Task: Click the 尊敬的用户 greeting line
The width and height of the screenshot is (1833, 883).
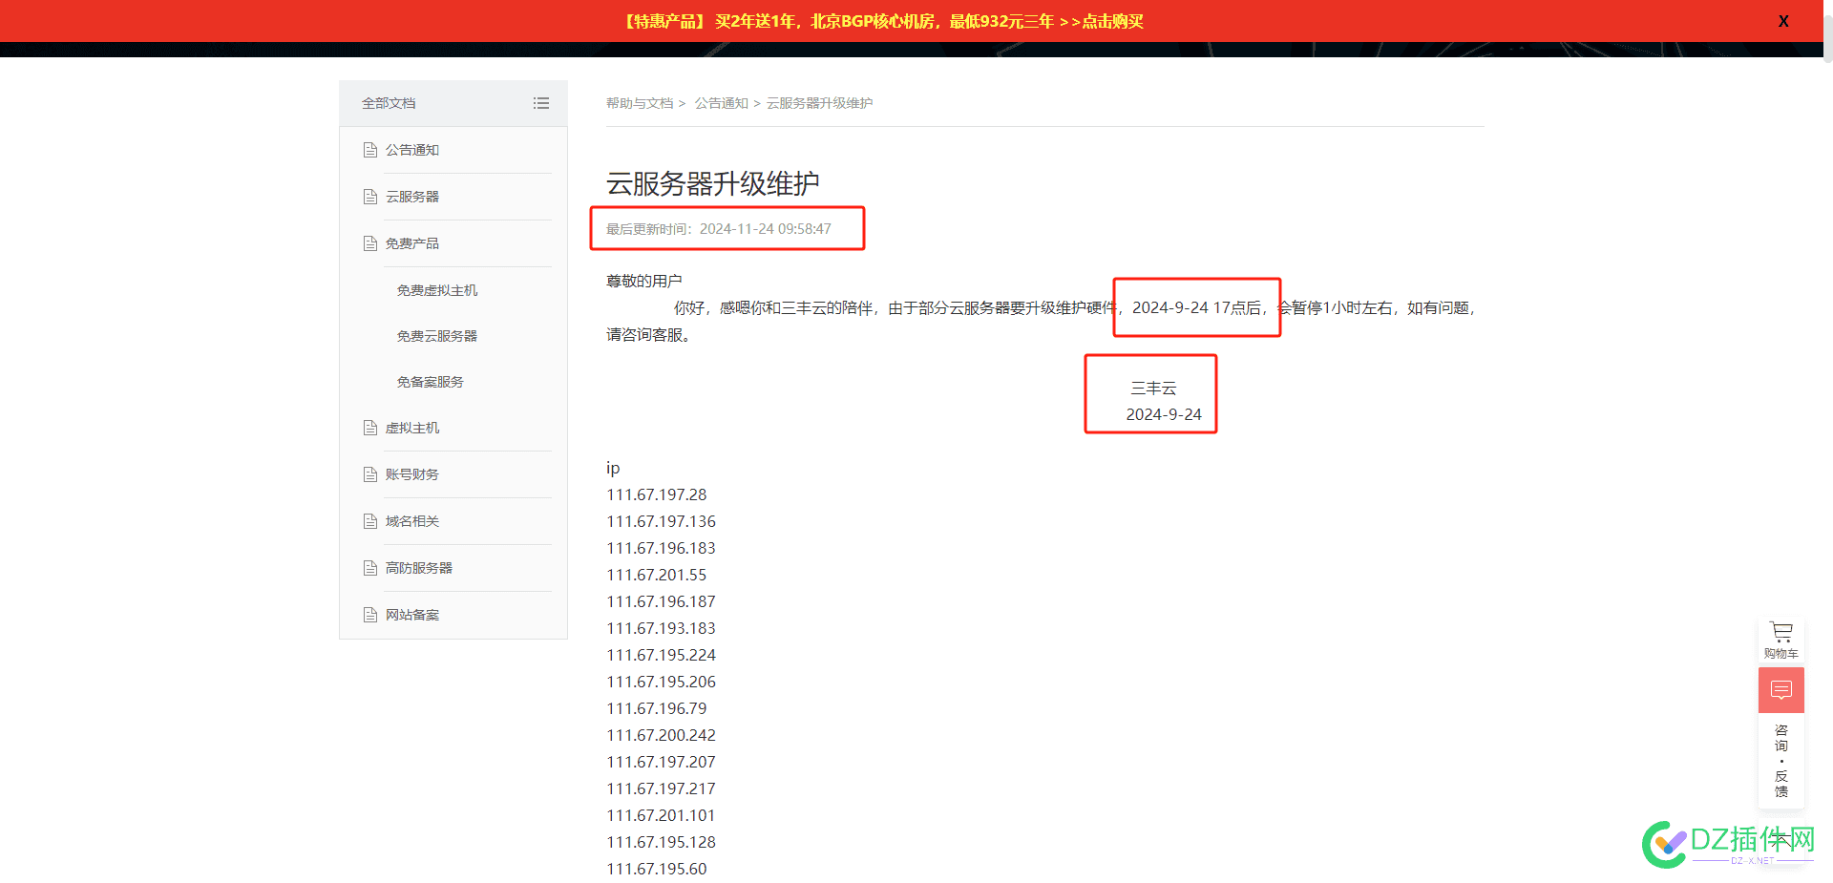Action: [x=644, y=281]
